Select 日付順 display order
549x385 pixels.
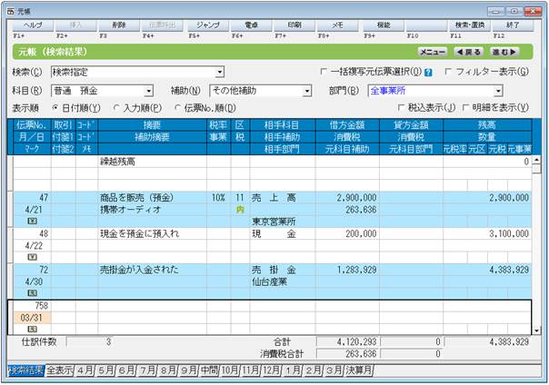(x=55, y=108)
